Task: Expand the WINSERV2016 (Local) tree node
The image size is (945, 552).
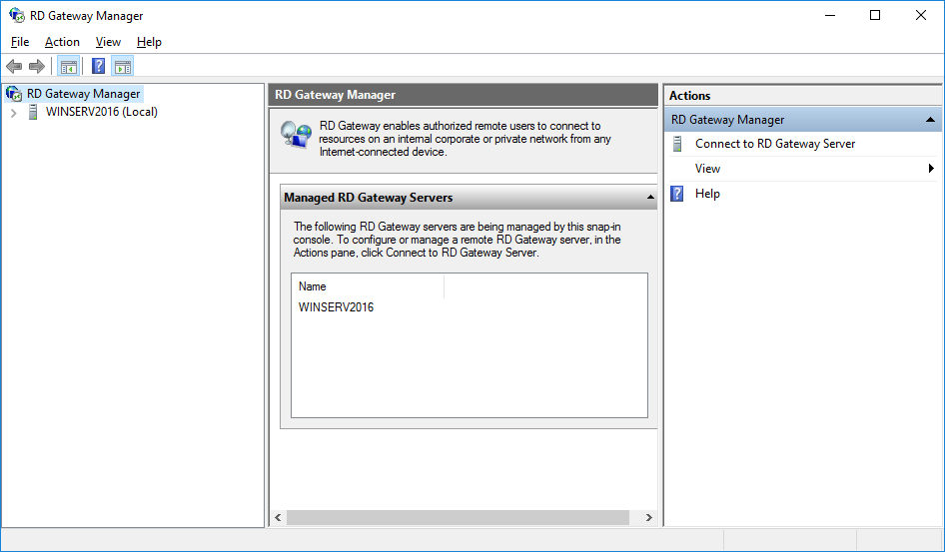Action: click(14, 113)
